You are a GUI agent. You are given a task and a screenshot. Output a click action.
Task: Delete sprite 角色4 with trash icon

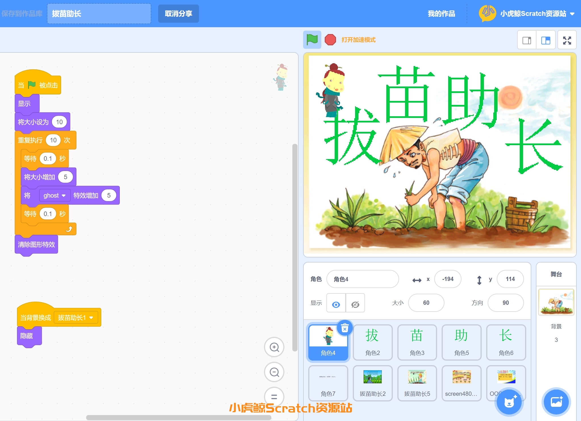coord(345,328)
